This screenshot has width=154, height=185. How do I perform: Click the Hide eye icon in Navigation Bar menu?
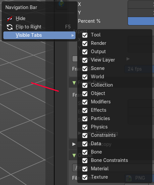click(10, 18)
